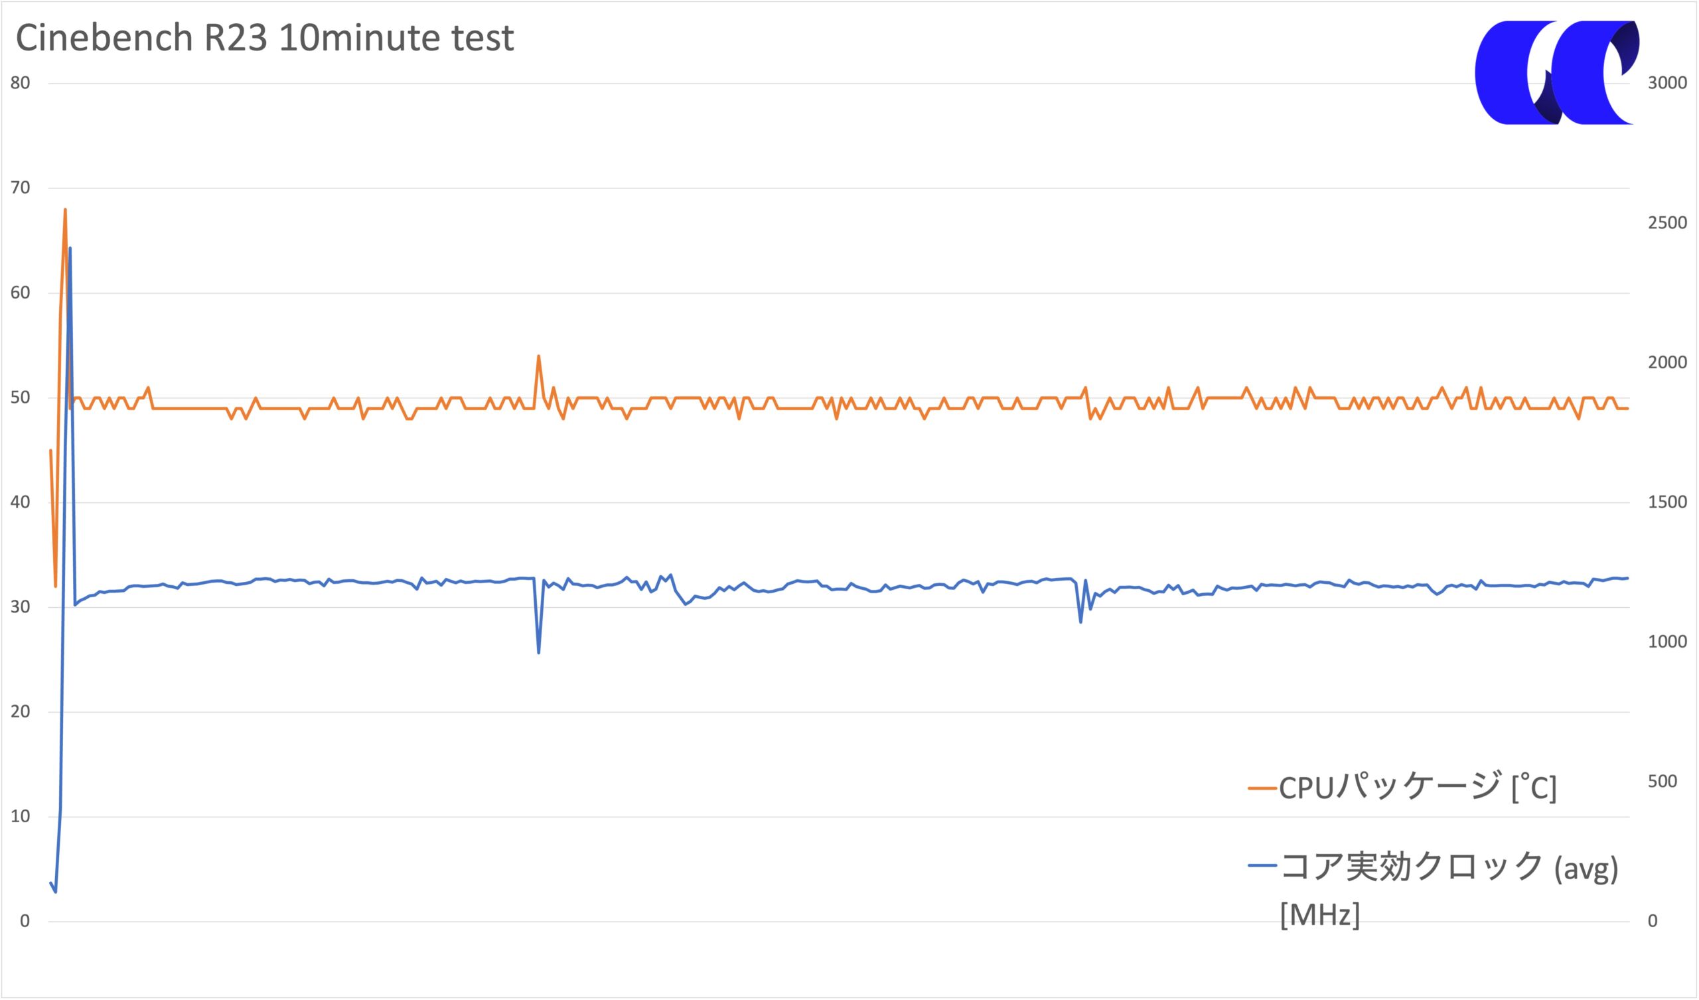The image size is (1699, 1000).
Task: Click the right axis label 2500
Action: point(1667,222)
